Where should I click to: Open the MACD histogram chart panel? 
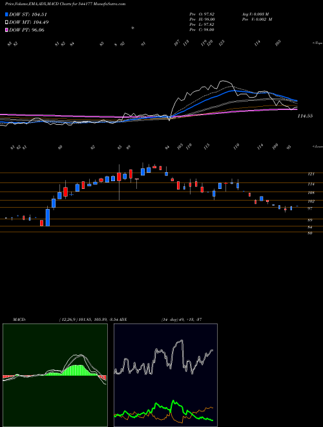pyautogui.click(x=55, y=375)
